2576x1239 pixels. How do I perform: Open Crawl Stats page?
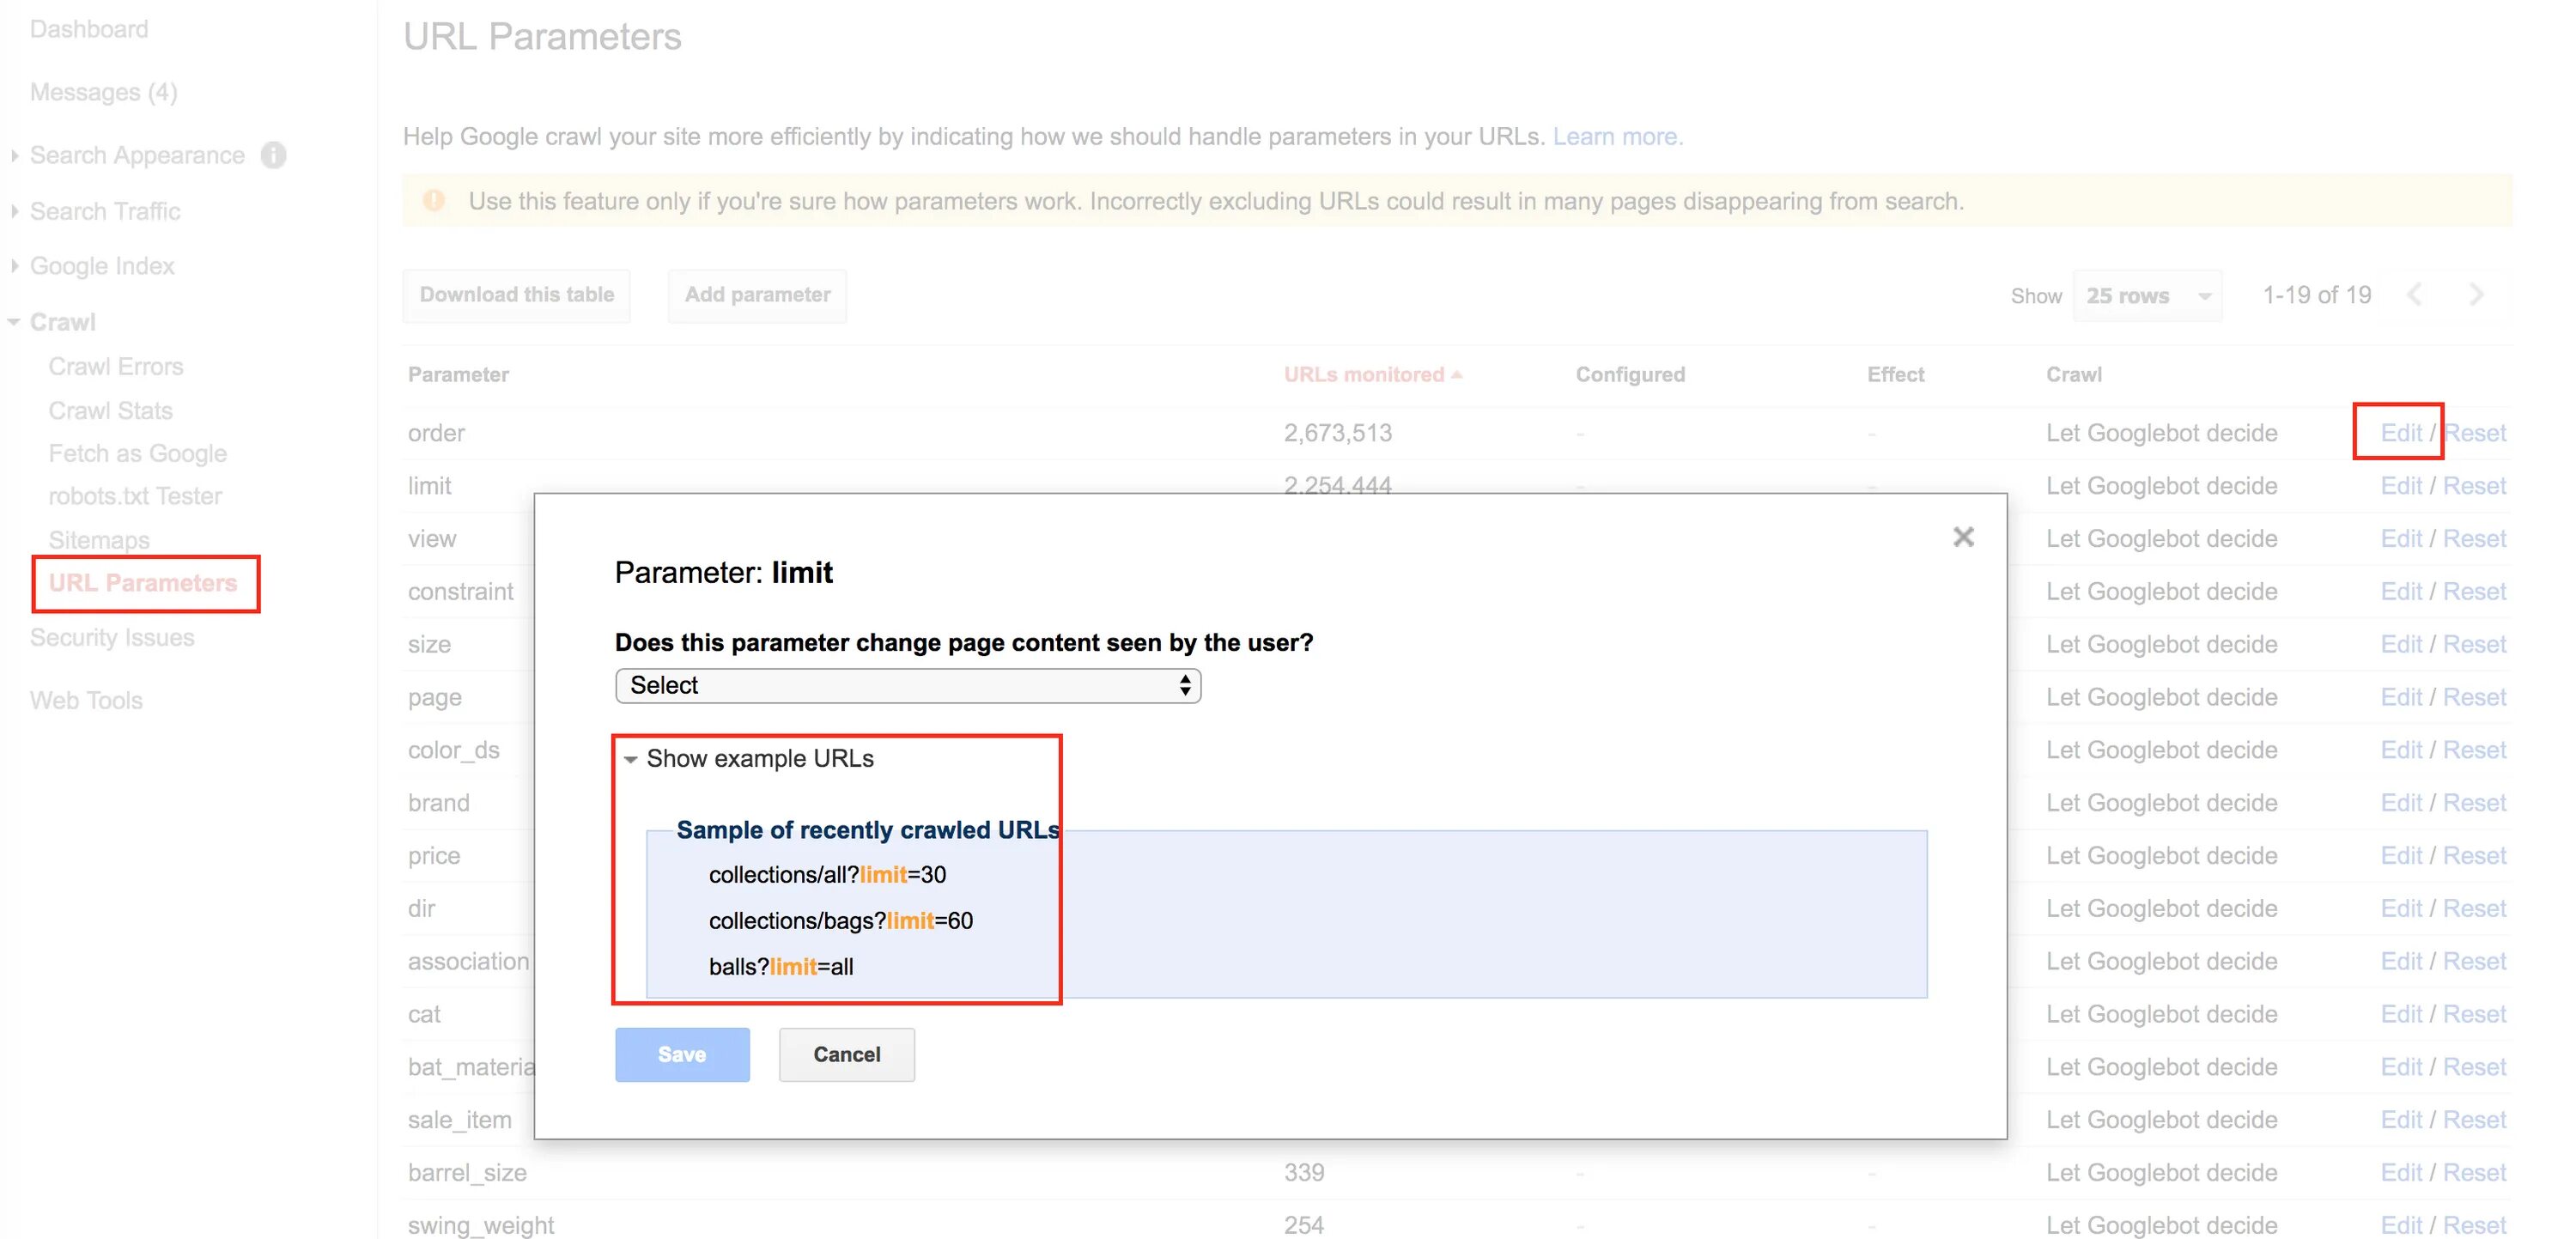(110, 410)
